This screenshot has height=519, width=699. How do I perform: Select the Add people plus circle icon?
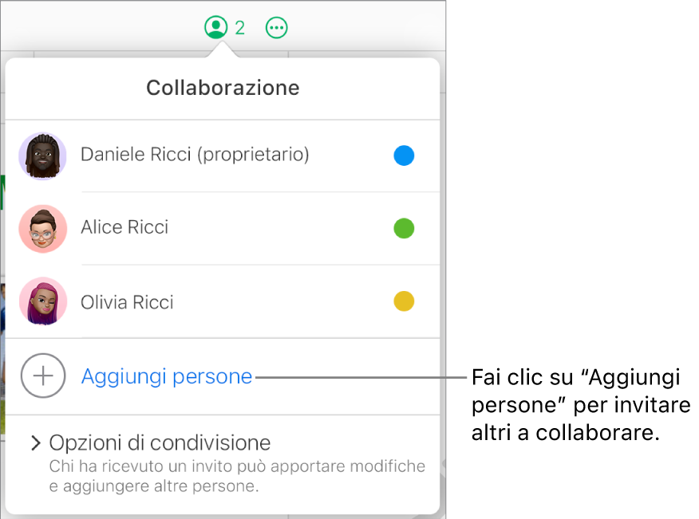pos(42,375)
